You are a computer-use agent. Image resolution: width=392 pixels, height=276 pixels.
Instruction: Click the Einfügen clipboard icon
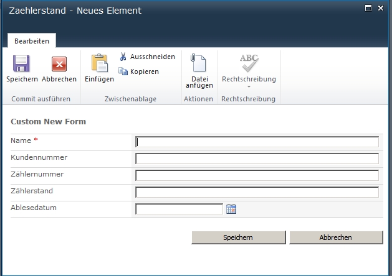(99, 63)
